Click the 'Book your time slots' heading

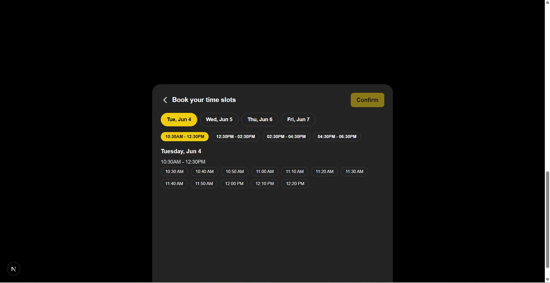tap(204, 100)
